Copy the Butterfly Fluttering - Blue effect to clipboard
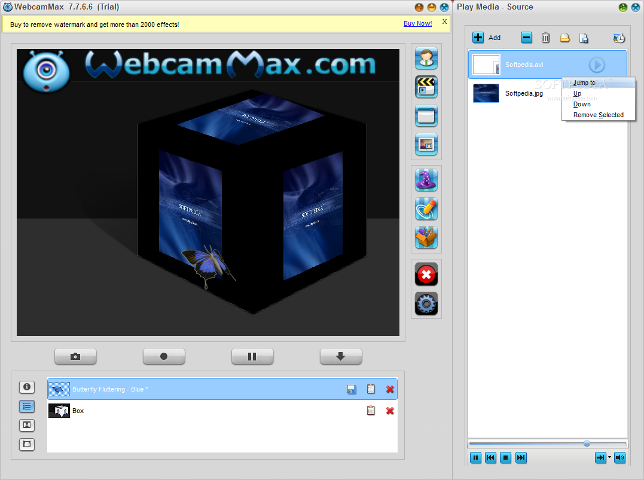The height and width of the screenshot is (480, 644). (x=371, y=389)
